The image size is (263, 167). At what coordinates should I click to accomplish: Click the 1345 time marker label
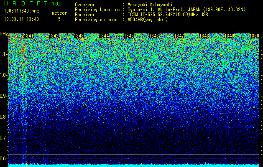(129, 36)
